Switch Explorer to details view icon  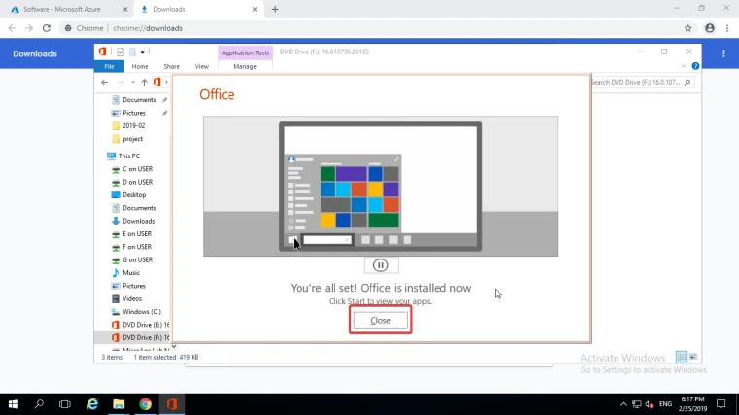tap(682, 357)
